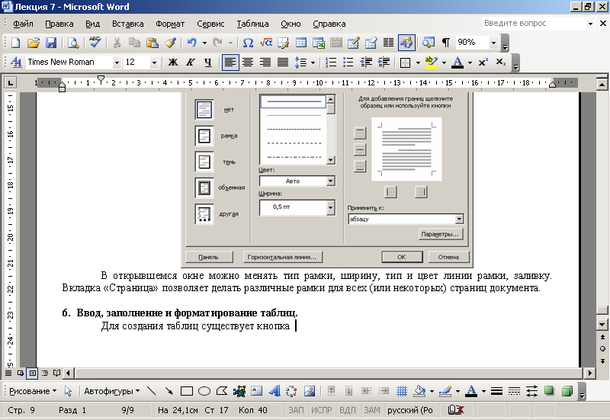The image size is (610, 420).
Task: Insert a text box
Action: [x=257, y=391]
